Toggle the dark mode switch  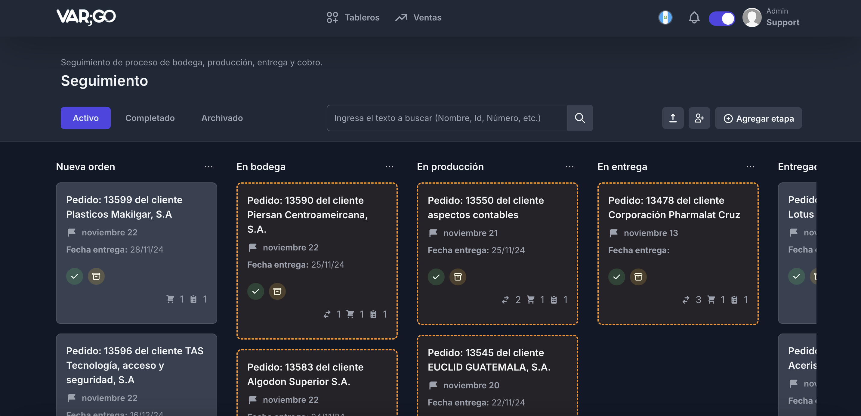(722, 18)
